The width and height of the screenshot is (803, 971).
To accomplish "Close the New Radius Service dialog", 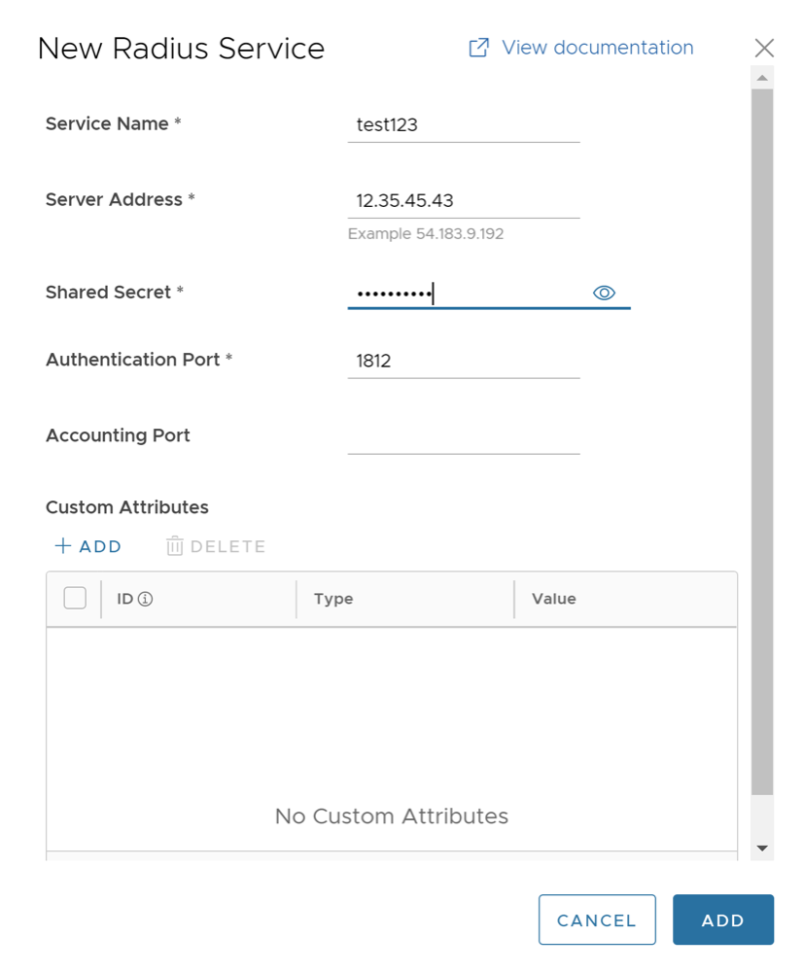I will [x=764, y=49].
